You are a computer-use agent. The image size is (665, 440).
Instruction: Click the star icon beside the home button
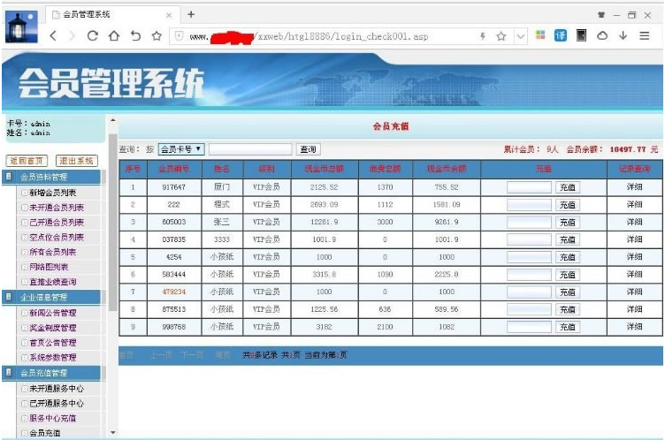coord(157,36)
